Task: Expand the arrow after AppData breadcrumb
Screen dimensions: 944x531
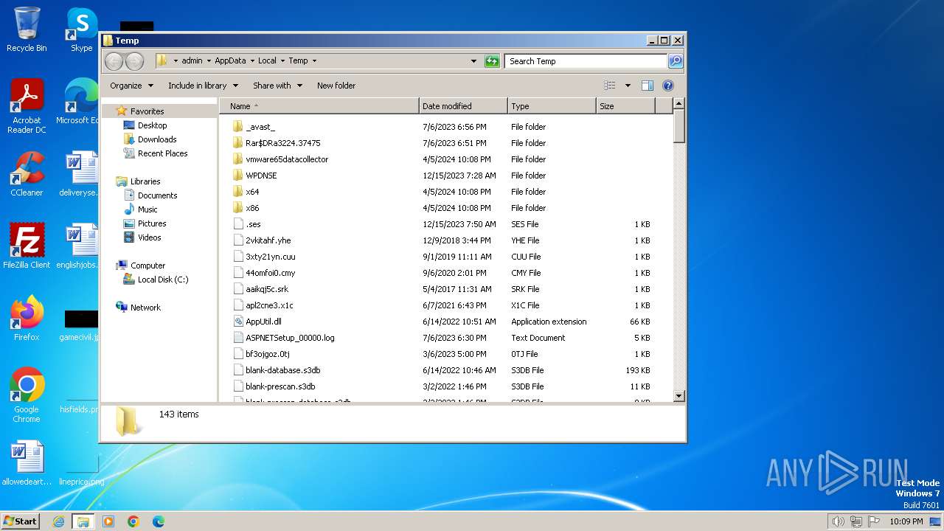Action: click(x=251, y=61)
